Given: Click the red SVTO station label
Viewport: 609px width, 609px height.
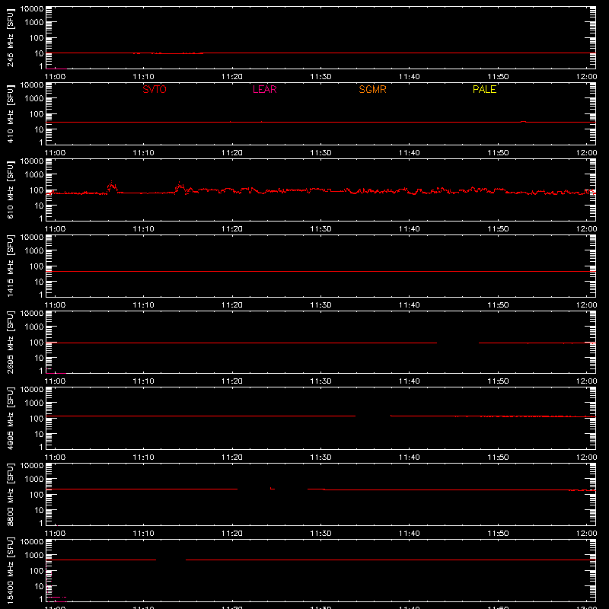Looking at the screenshot, I should (155, 89).
